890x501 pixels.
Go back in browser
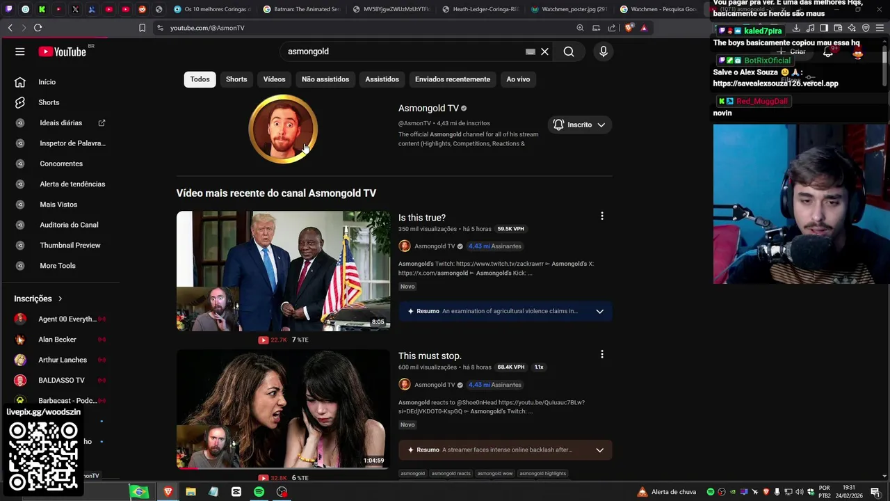10,28
